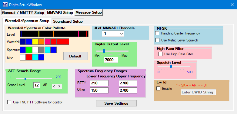Toggle the Cw Id Enable checkbox
This screenshot has height=114, width=237.
click(159, 89)
